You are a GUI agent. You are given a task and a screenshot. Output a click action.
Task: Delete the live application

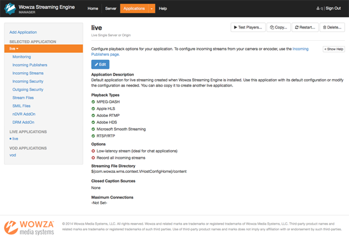point(332,27)
